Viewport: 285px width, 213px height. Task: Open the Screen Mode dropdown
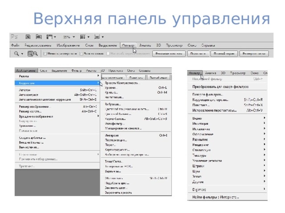pyautogui.click(x=99, y=37)
